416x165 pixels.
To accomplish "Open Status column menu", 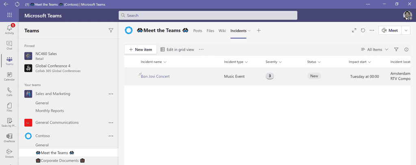I will [x=319, y=62].
